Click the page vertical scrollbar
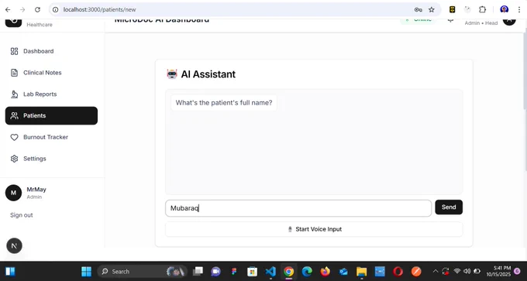Viewport: 527px width, 281px height. (525, 71)
